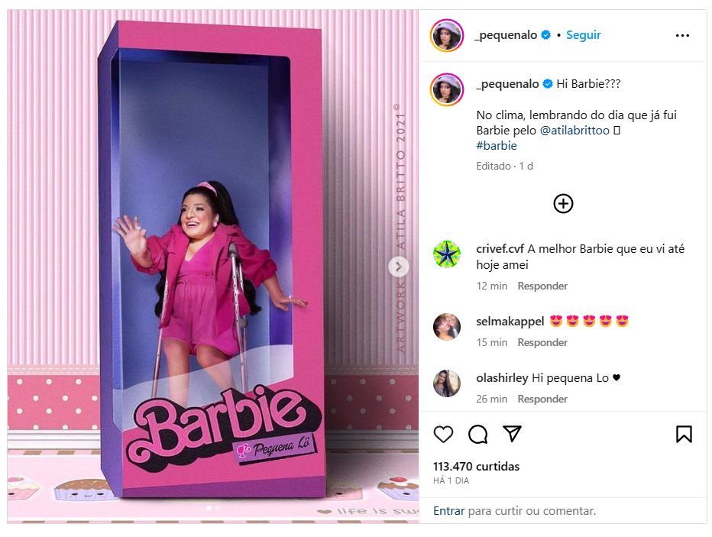Open the #barbie hashtag
The height and width of the screenshot is (537, 712).
click(497, 146)
